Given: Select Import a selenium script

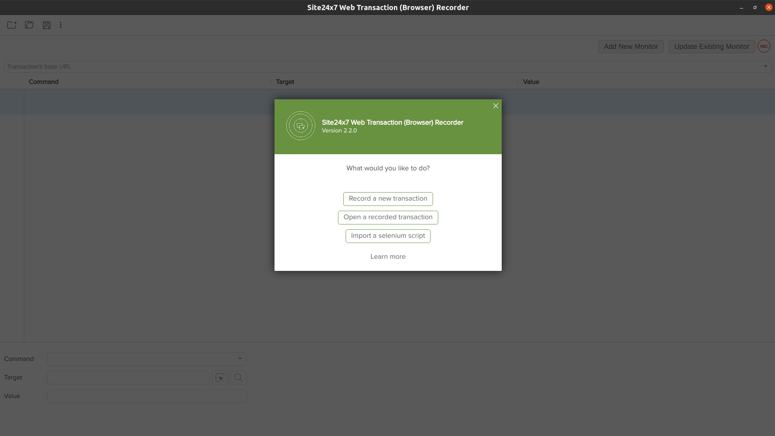Looking at the screenshot, I should [388, 236].
